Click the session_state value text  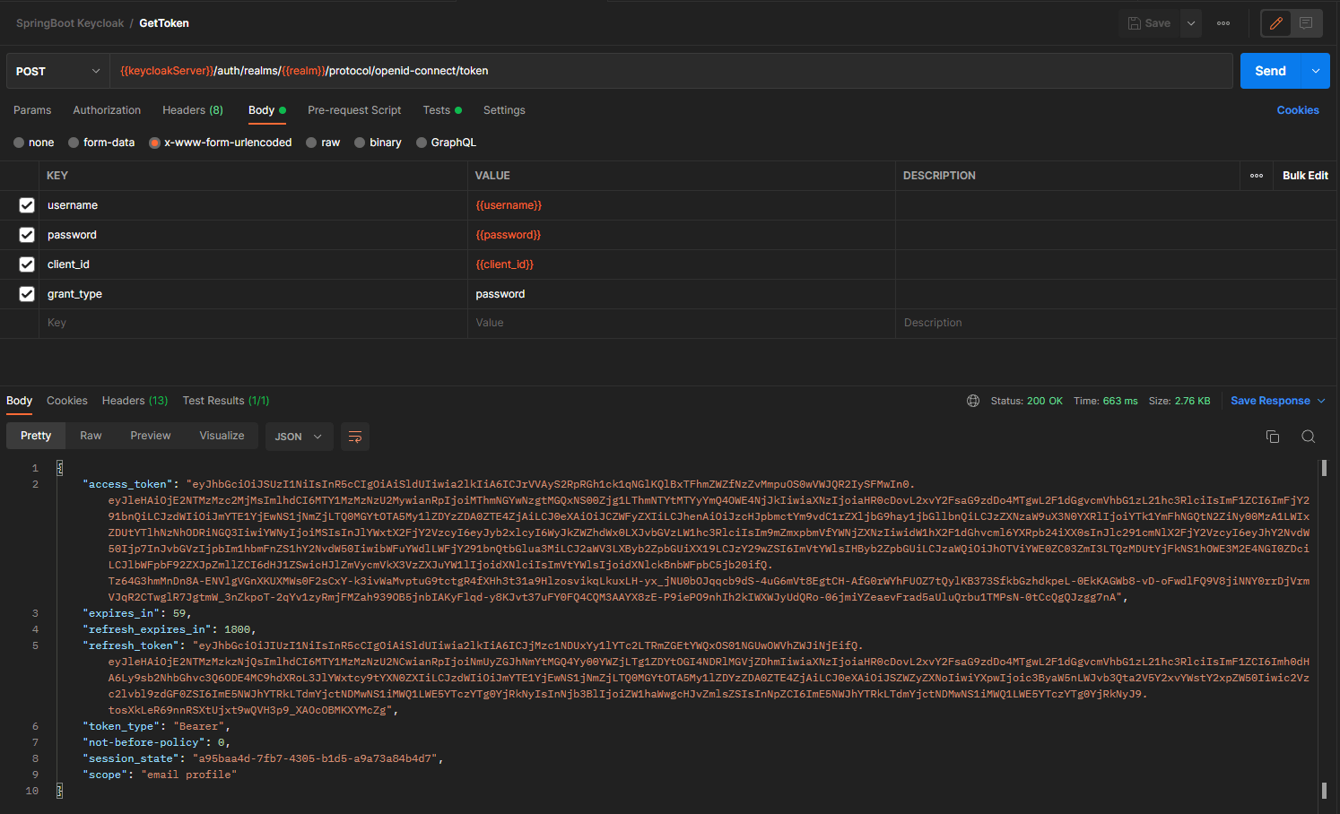315,758
